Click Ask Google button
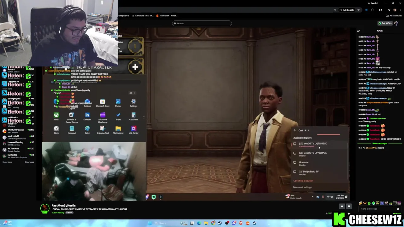The image size is (404, 227). click(347, 10)
